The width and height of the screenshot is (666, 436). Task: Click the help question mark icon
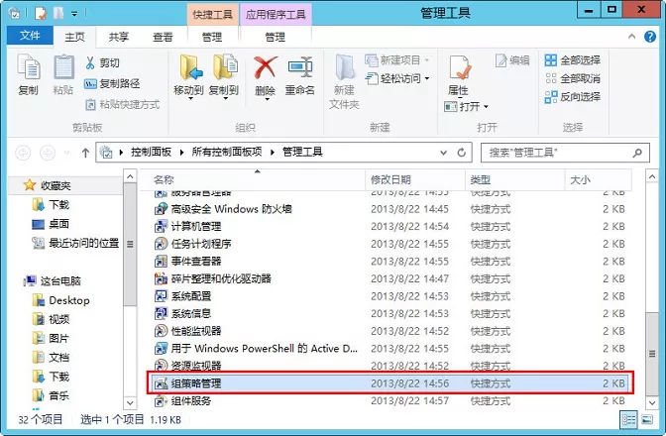[650, 38]
